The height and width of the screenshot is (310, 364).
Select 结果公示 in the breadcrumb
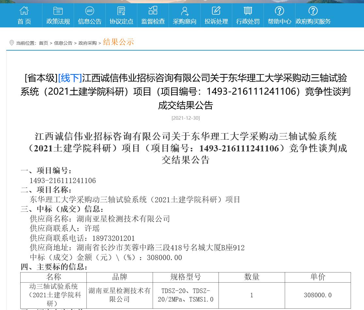tap(118, 42)
